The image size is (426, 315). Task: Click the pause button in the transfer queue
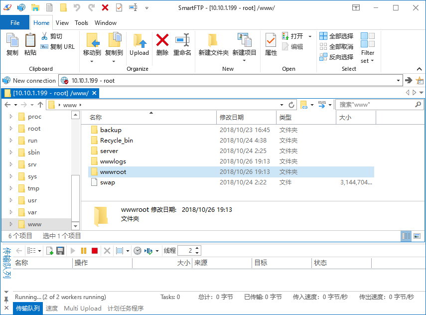pos(84,251)
